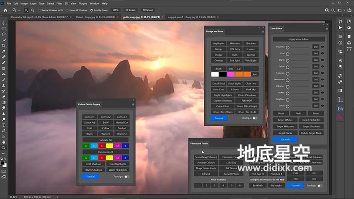The height and width of the screenshot is (199, 354).
Task: Select the Eyedropper tool
Action: click(x=4, y=52)
